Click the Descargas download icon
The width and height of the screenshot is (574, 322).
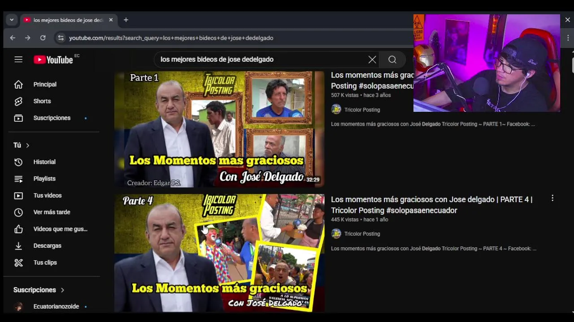tap(18, 246)
